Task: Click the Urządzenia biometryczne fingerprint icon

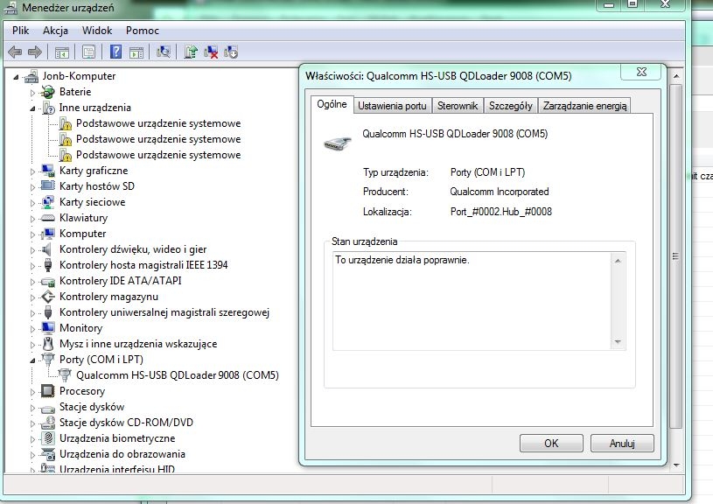Action: [48, 438]
